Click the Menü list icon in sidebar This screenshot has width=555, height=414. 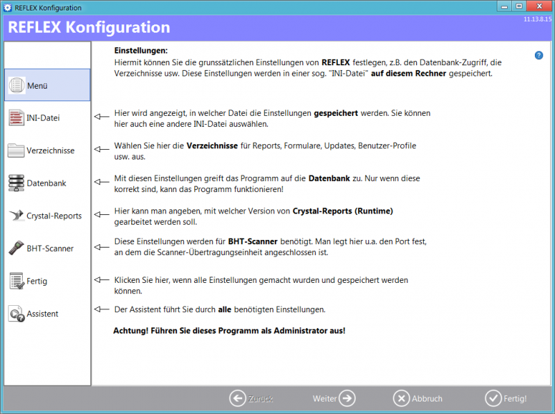pos(17,85)
